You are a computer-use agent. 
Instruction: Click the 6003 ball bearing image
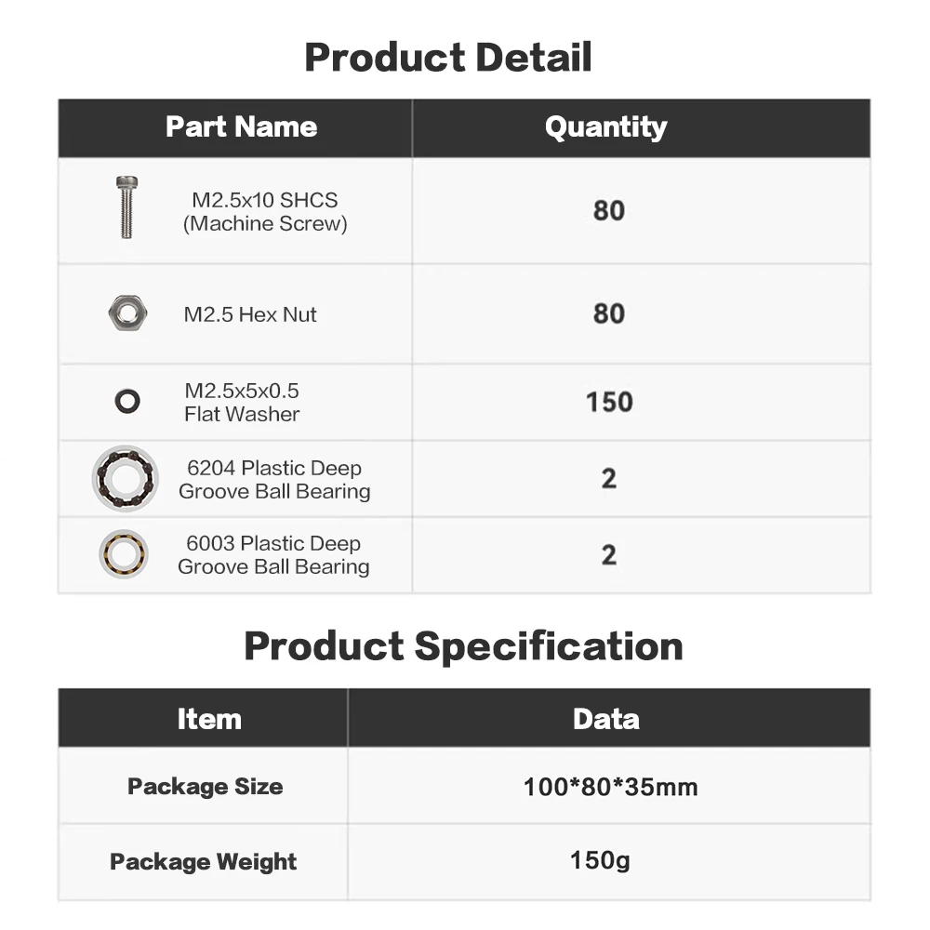click(125, 554)
